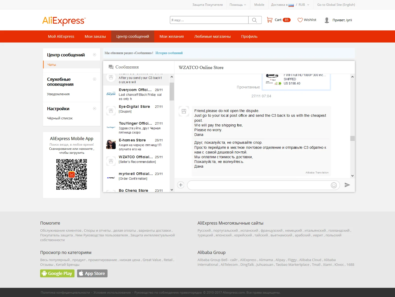Click the plus attachment icon in chat
The width and height of the screenshot is (395, 297).
pos(181,185)
